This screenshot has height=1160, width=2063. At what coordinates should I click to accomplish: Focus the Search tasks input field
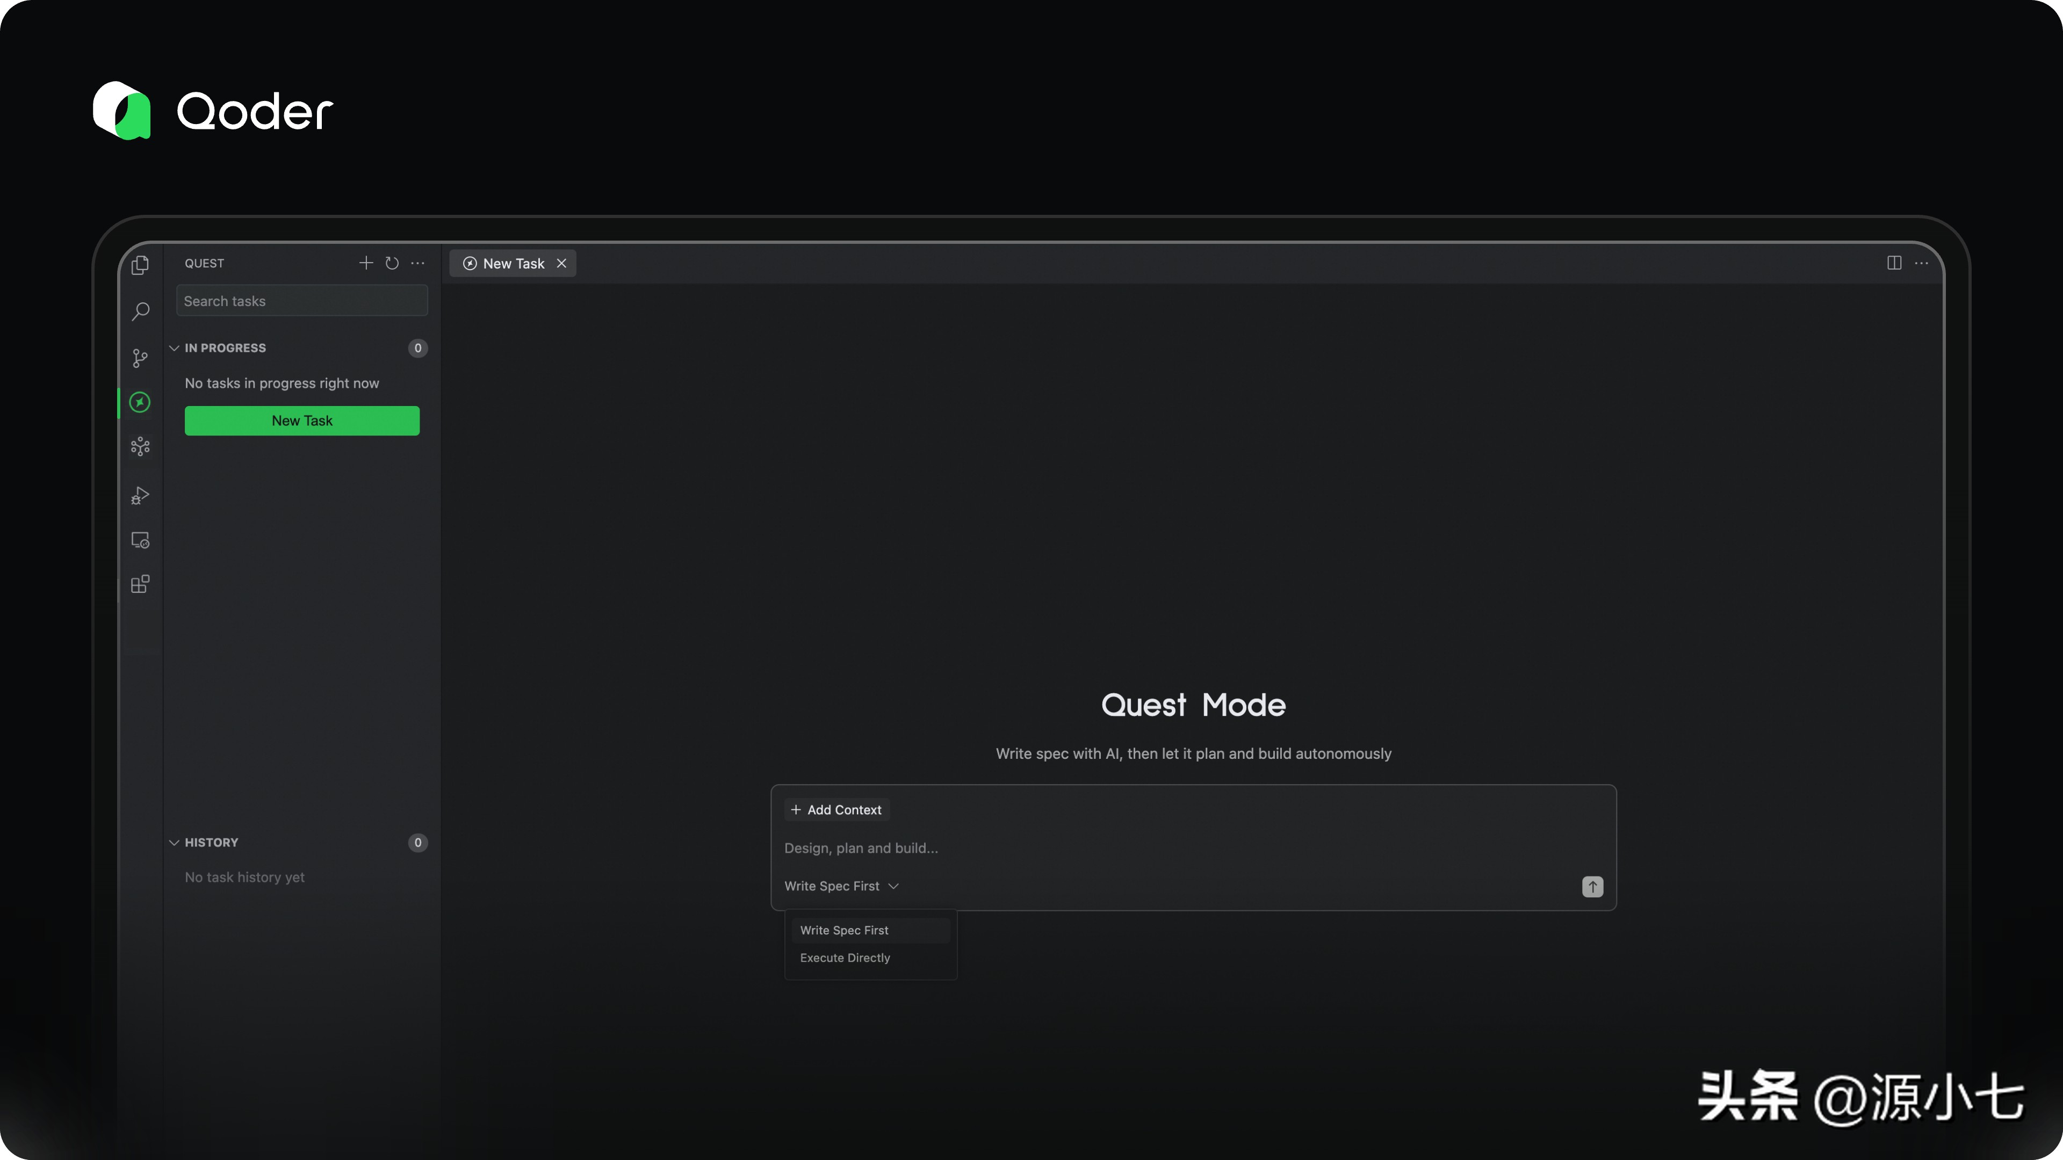pyautogui.click(x=302, y=301)
